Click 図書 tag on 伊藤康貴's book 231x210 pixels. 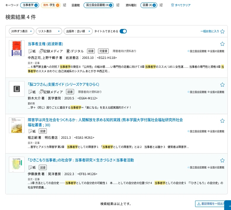pyautogui.click(x=43, y=167)
